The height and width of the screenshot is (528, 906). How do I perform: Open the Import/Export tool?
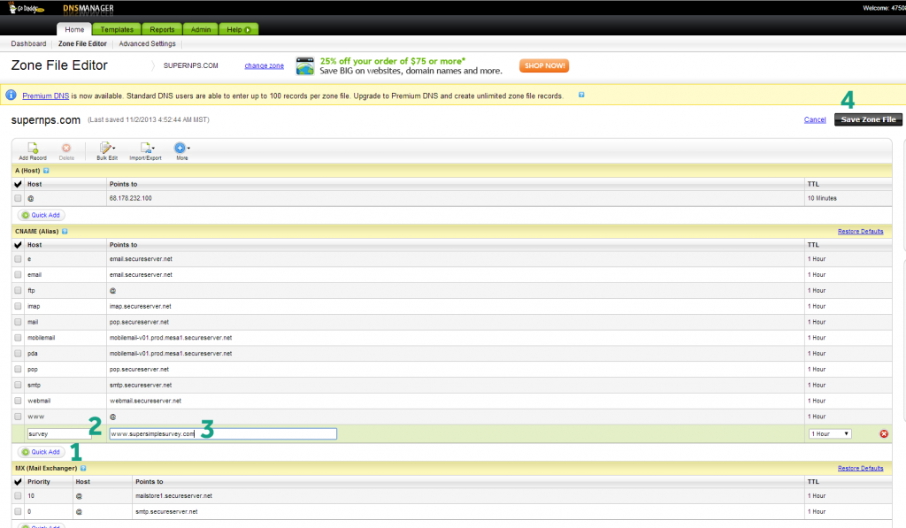point(146,150)
